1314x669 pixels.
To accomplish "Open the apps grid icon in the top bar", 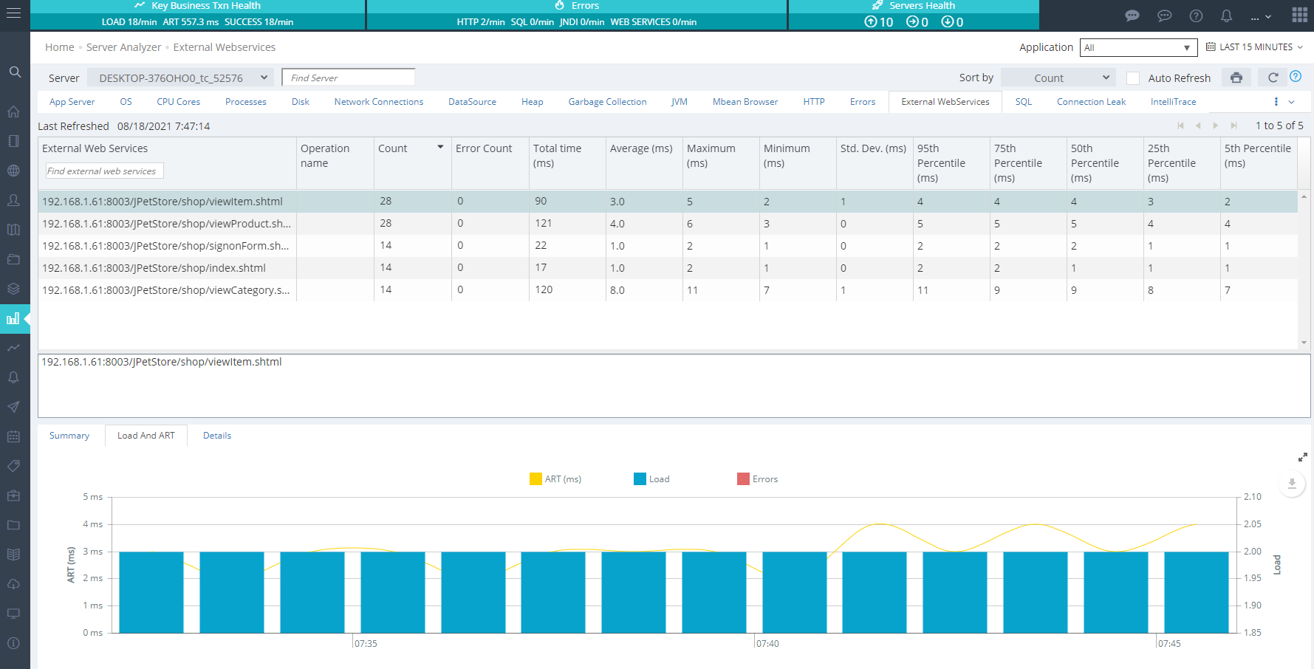I will (x=1300, y=15).
